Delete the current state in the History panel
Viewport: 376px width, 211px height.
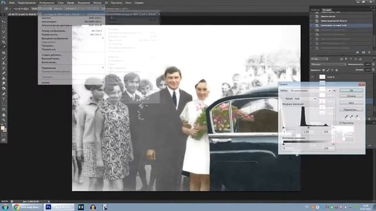pos(369,52)
